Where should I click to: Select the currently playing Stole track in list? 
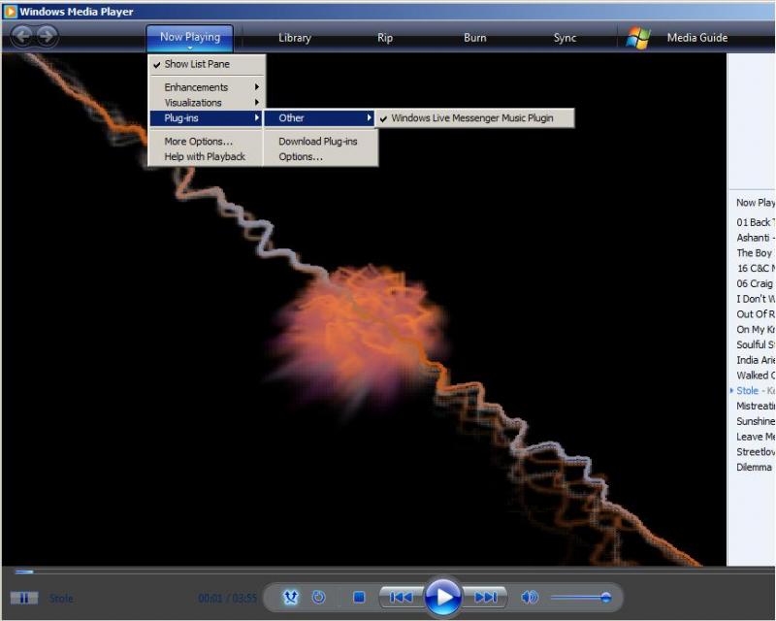[x=756, y=391]
